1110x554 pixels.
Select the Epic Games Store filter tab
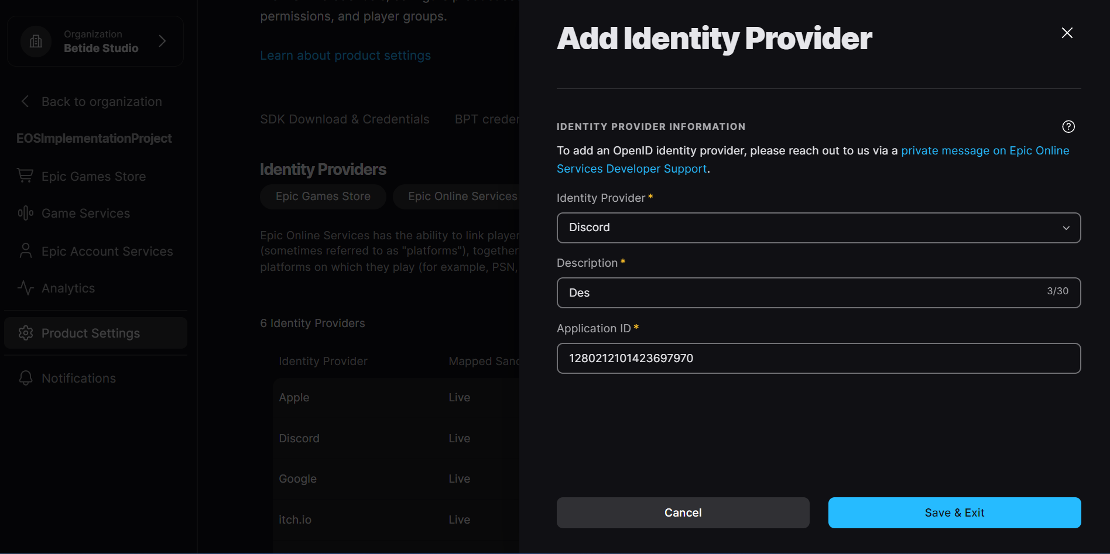323,197
